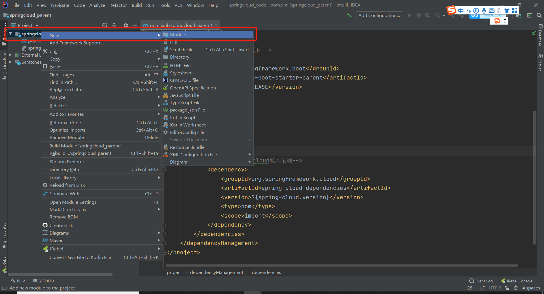Close the pom.xml editor tab
The height and width of the screenshot is (294, 544).
(x=216, y=25)
